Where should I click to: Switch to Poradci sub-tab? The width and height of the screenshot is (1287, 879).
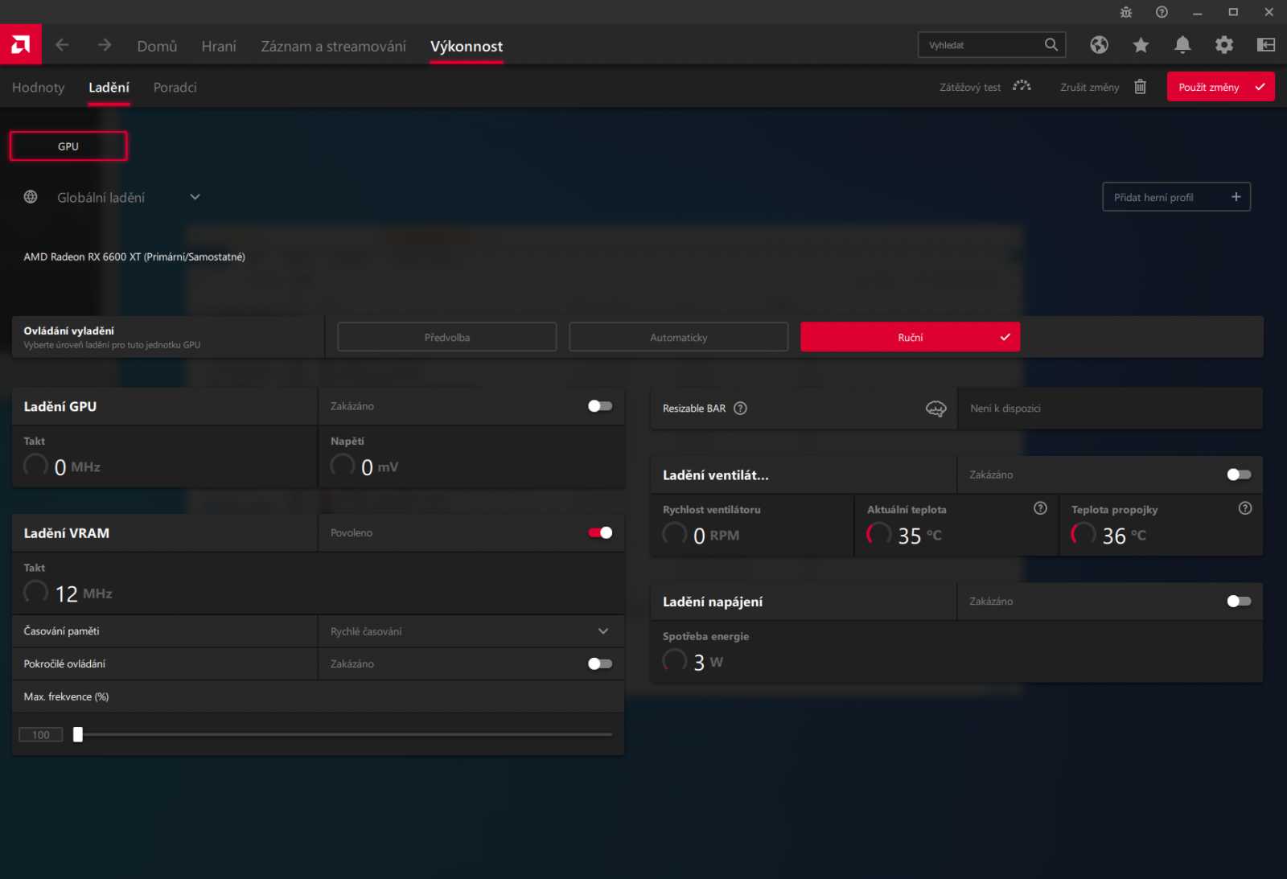[175, 87]
